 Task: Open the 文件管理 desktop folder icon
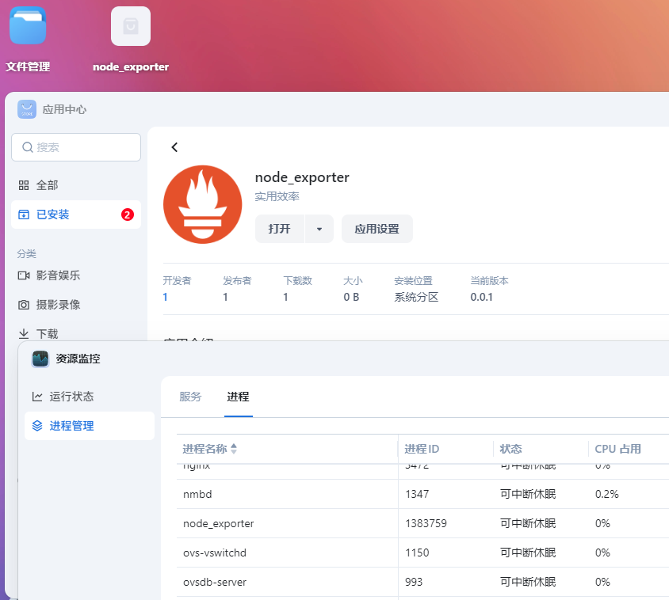[x=28, y=26]
